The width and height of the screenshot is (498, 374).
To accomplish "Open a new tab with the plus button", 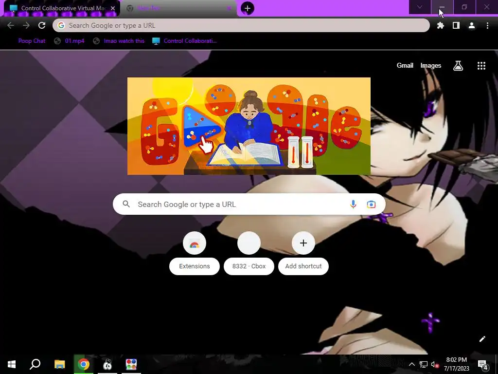I will (248, 8).
